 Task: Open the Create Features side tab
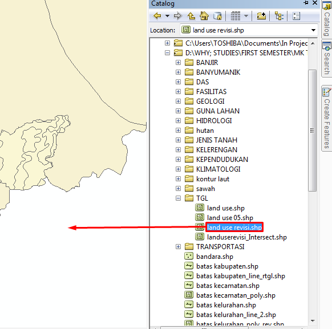pos(327,118)
